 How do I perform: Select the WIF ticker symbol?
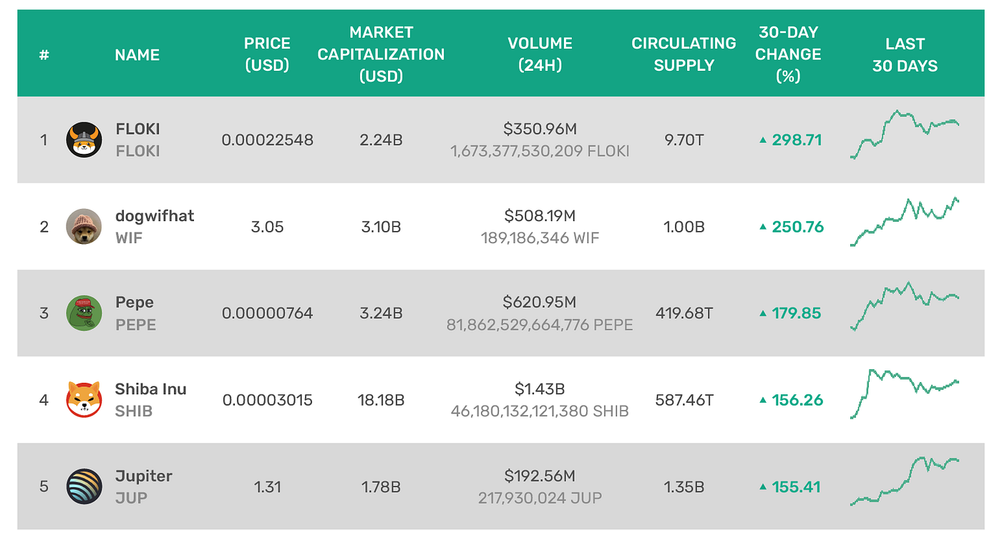pyautogui.click(x=129, y=238)
